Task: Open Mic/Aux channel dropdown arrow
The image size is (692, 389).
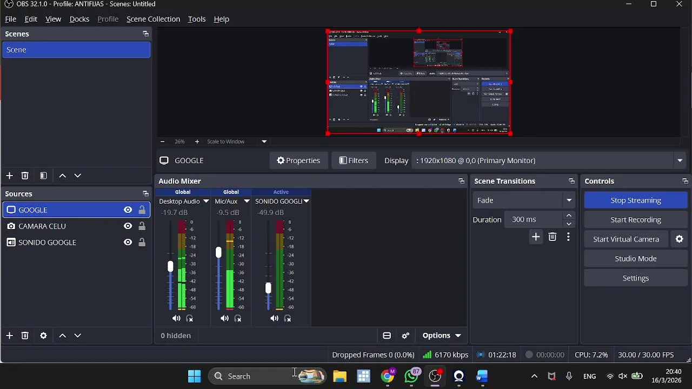Action: pos(247,202)
